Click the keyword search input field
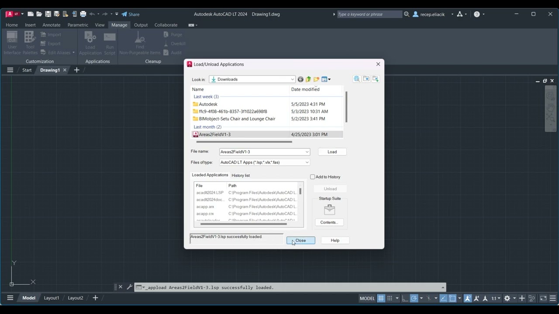 tap(369, 14)
